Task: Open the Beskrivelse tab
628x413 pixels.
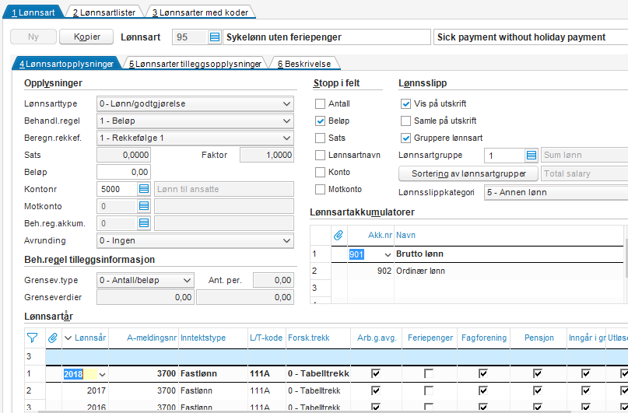Action: [304, 64]
